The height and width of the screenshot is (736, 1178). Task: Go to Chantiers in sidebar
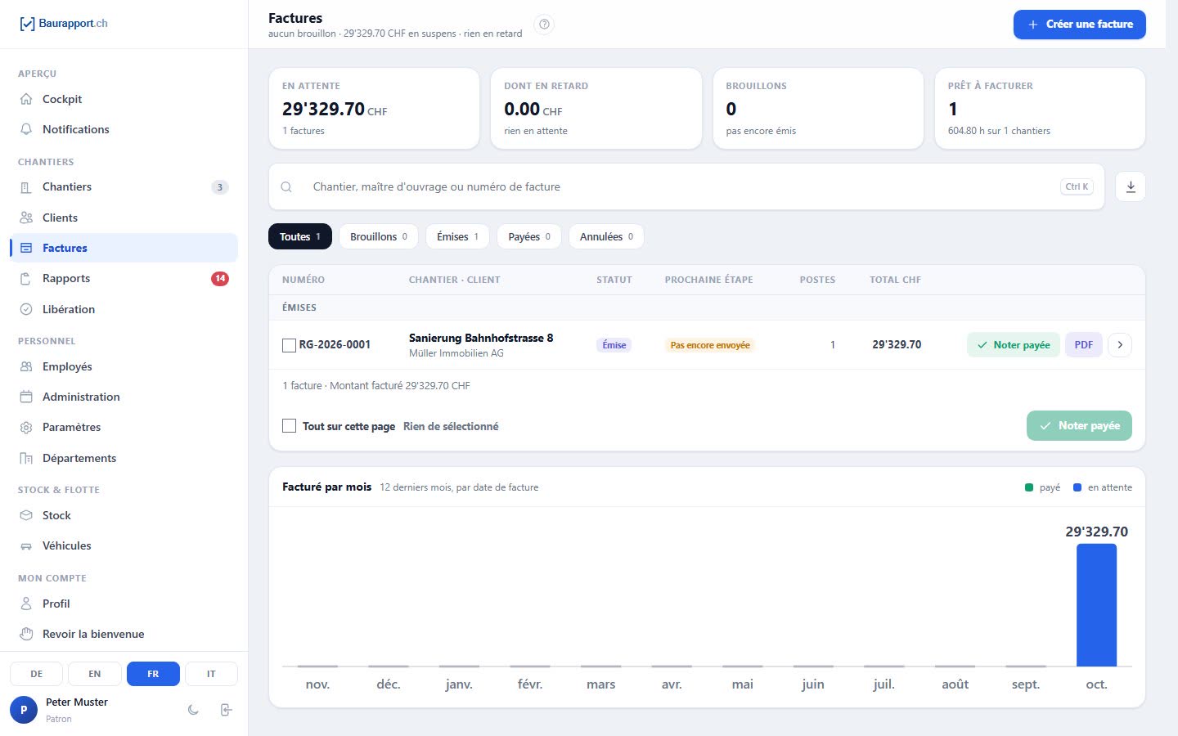coord(124,186)
